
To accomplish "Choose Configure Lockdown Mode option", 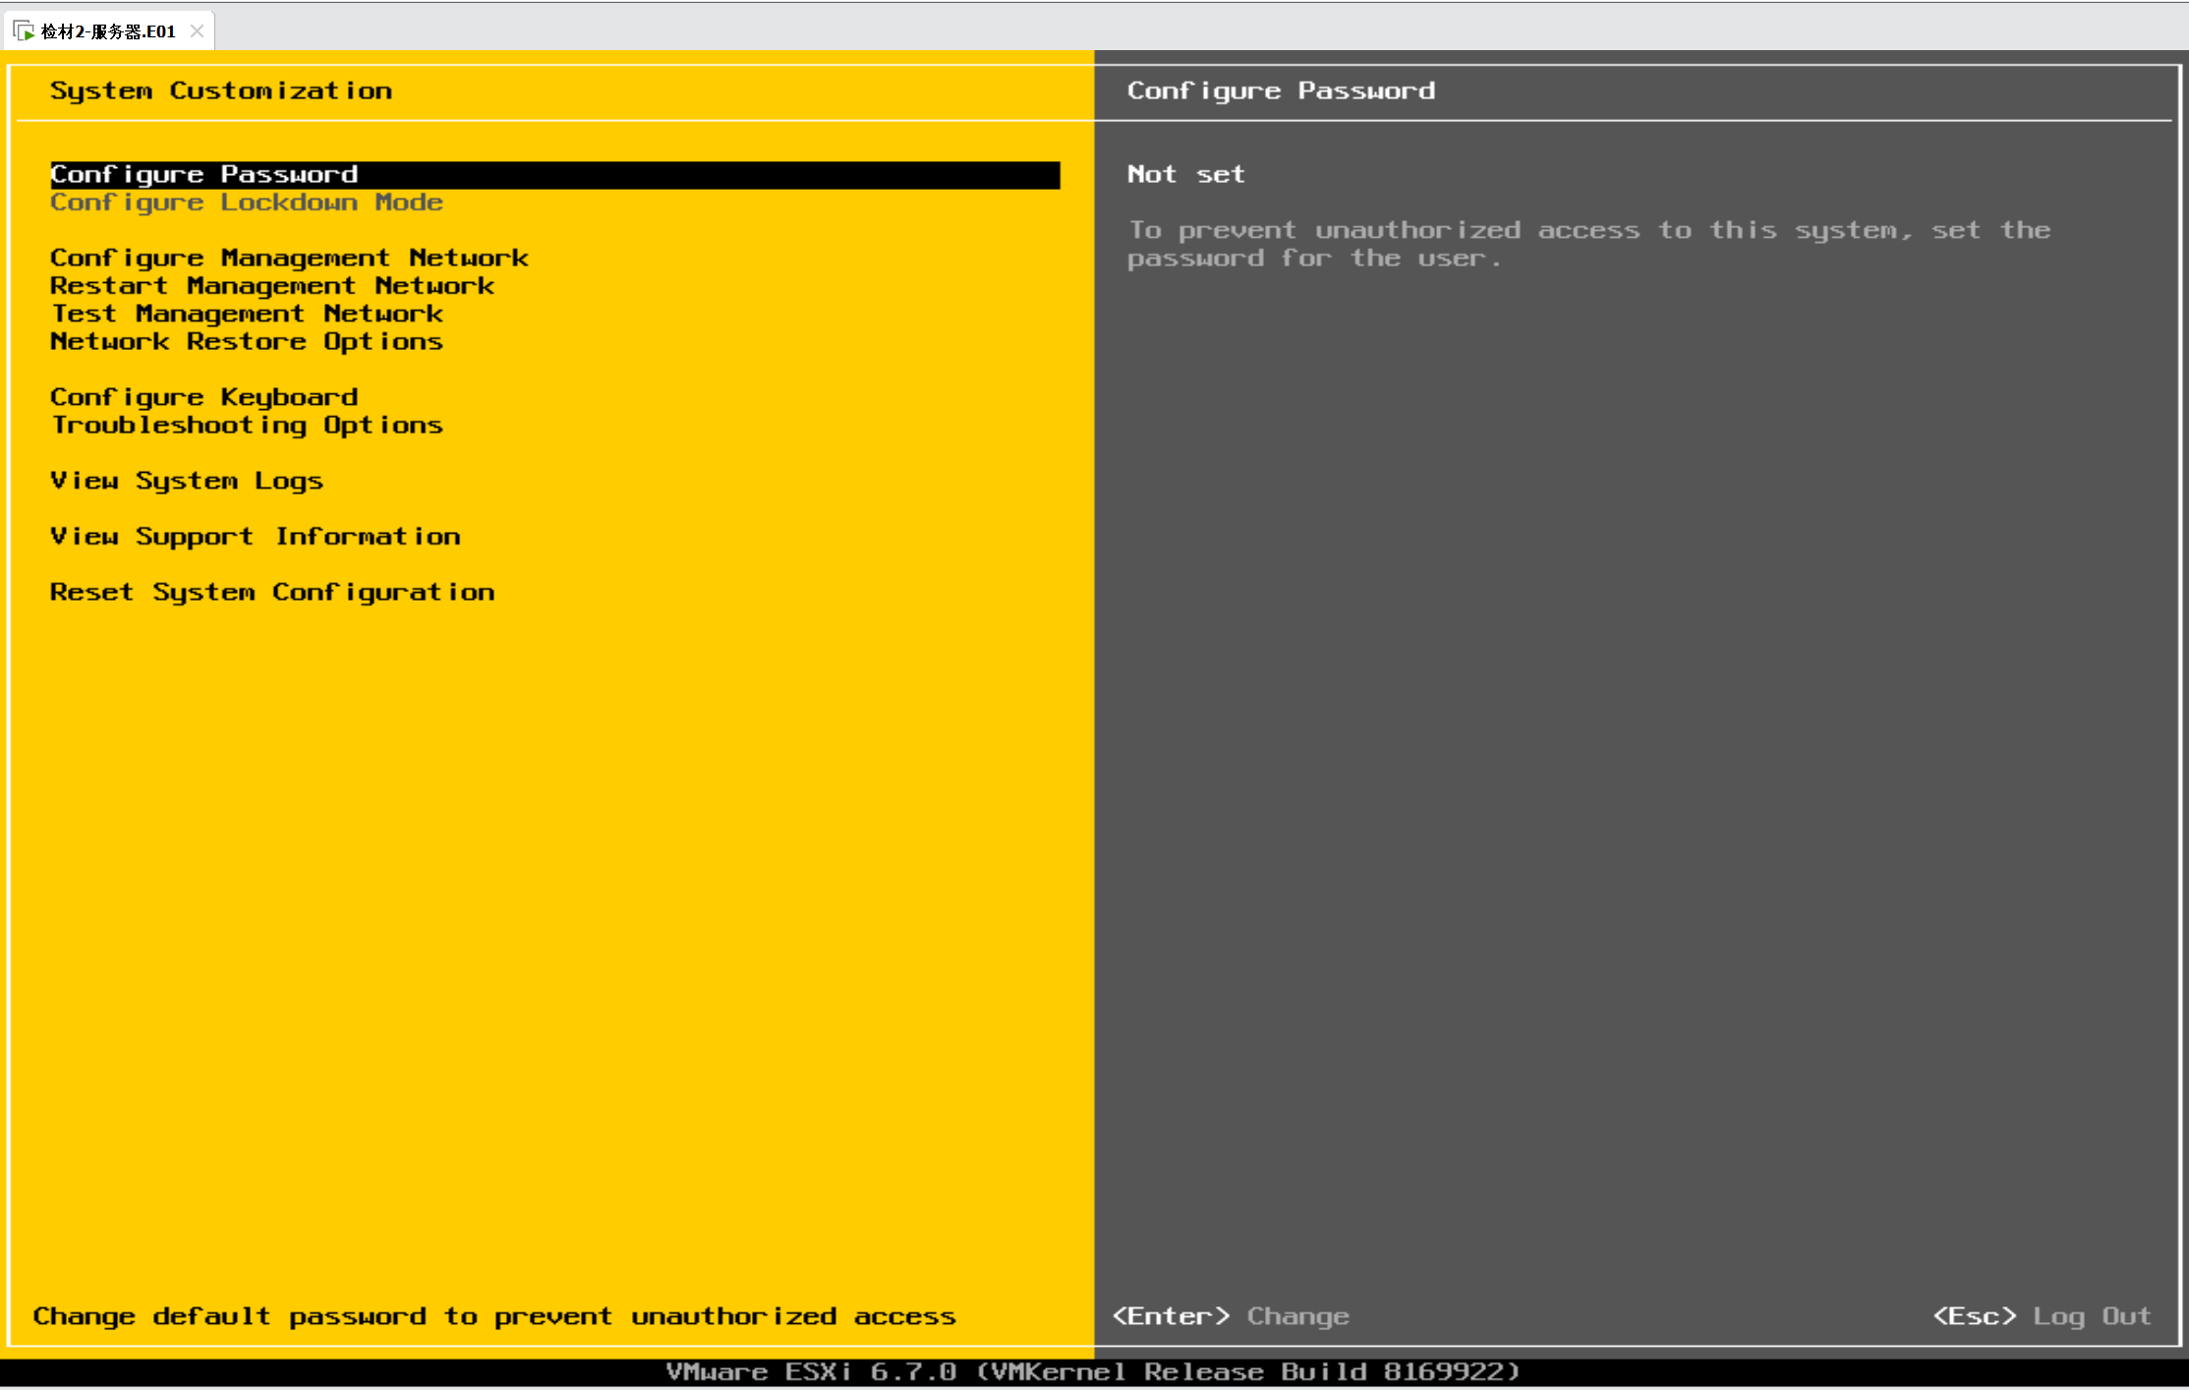I will pos(247,203).
